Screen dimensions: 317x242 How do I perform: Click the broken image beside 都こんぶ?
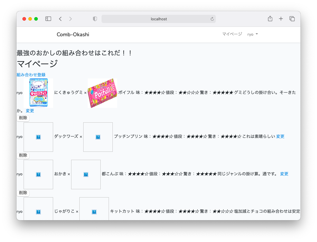[x=86, y=174]
